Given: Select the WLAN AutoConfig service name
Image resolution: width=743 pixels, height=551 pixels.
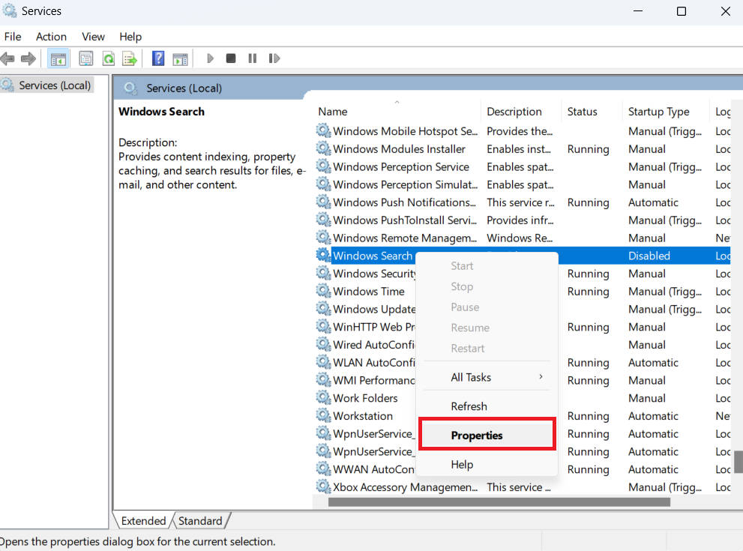Looking at the screenshot, I should 374,362.
